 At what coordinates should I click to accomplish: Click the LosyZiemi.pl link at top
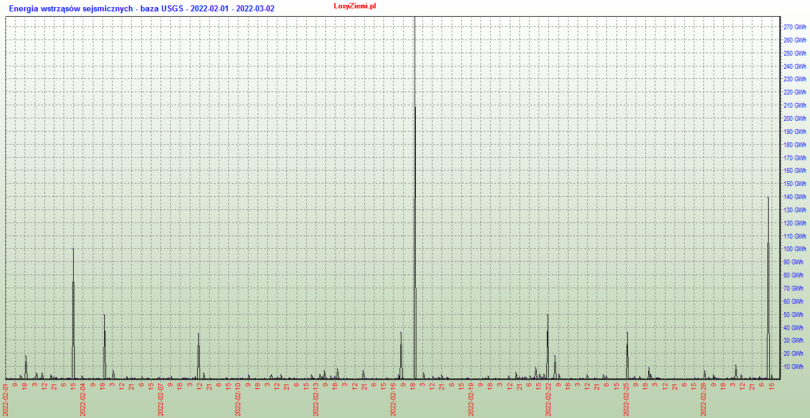[355, 6]
